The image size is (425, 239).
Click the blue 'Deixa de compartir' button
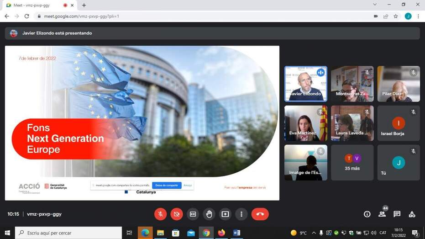pos(167,185)
